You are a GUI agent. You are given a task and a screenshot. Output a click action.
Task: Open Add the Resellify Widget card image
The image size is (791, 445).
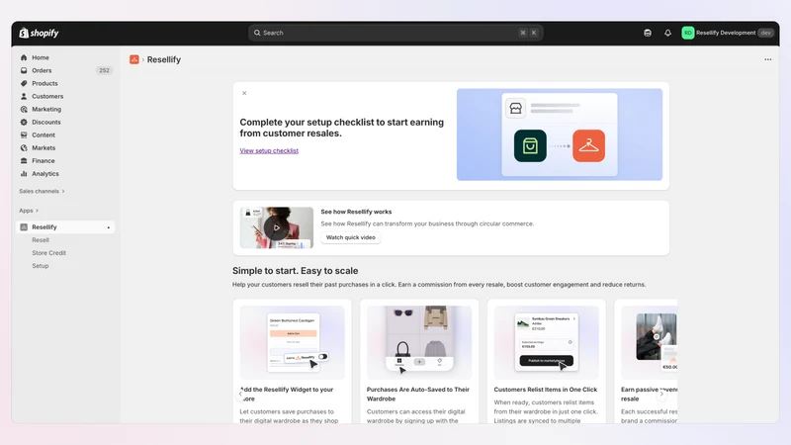[292, 342]
